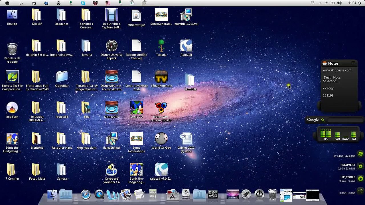The image size is (365, 205).
Task: Open the Imagenes folder icon
Action: click(x=61, y=15)
